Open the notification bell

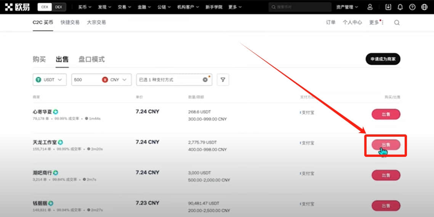400,7
